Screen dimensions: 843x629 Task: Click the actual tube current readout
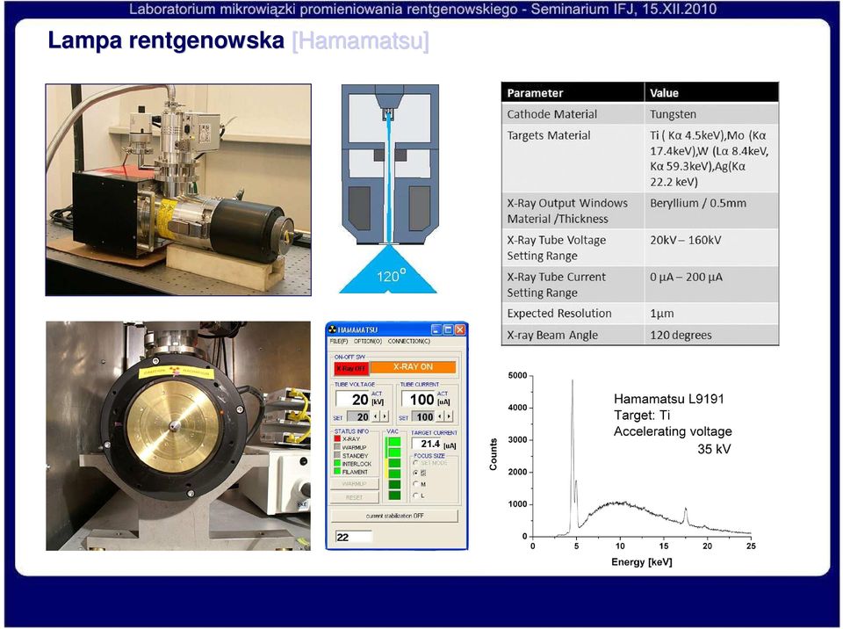[x=418, y=399]
